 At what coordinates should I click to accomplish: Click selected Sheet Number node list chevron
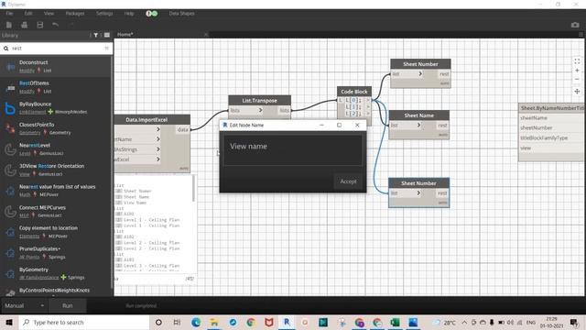click(x=418, y=193)
